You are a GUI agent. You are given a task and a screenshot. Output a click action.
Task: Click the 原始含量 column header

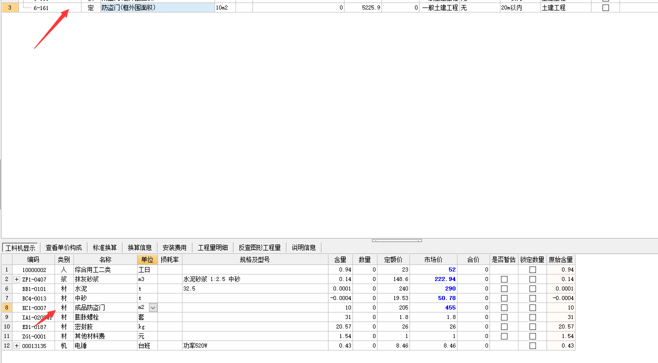[561, 260]
